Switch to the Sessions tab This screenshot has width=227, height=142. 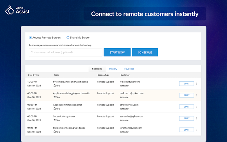pos(97,69)
